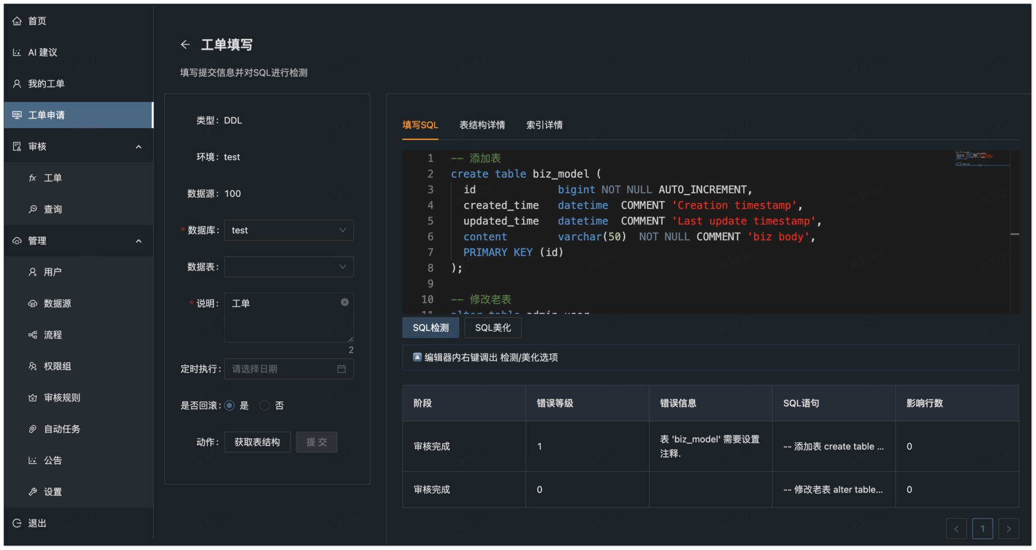Expand the empty 数据表 dropdown
This screenshot has width=1036, height=550.
tap(288, 267)
